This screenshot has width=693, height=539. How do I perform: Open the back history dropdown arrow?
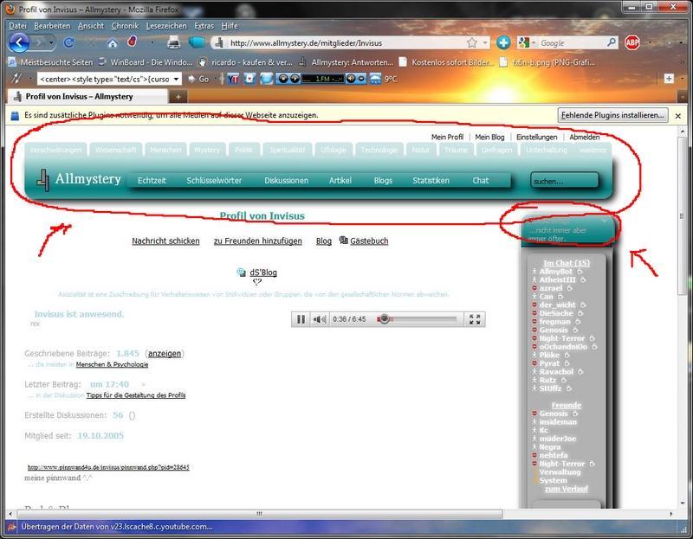pyautogui.click(x=51, y=42)
